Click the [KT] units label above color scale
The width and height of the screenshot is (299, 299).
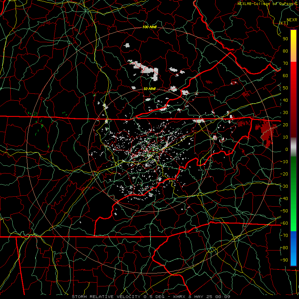[x=283, y=23]
